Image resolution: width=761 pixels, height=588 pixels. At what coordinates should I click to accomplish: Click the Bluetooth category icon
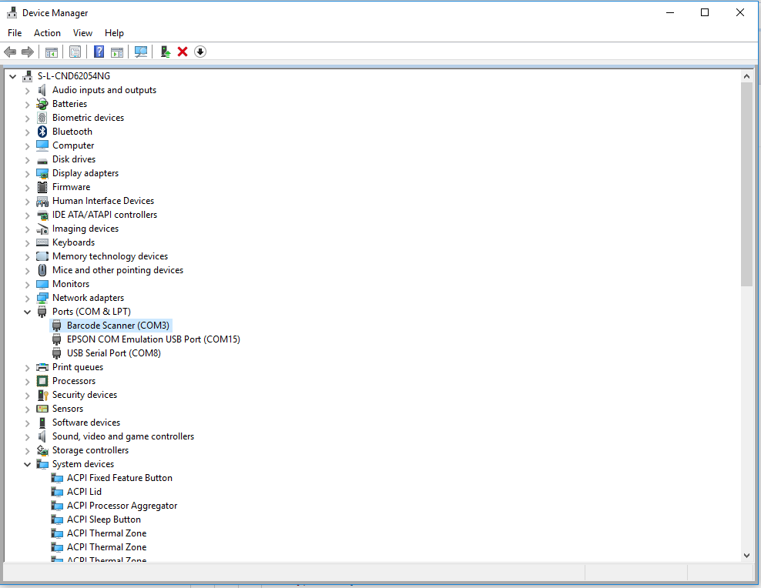tap(42, 132)
